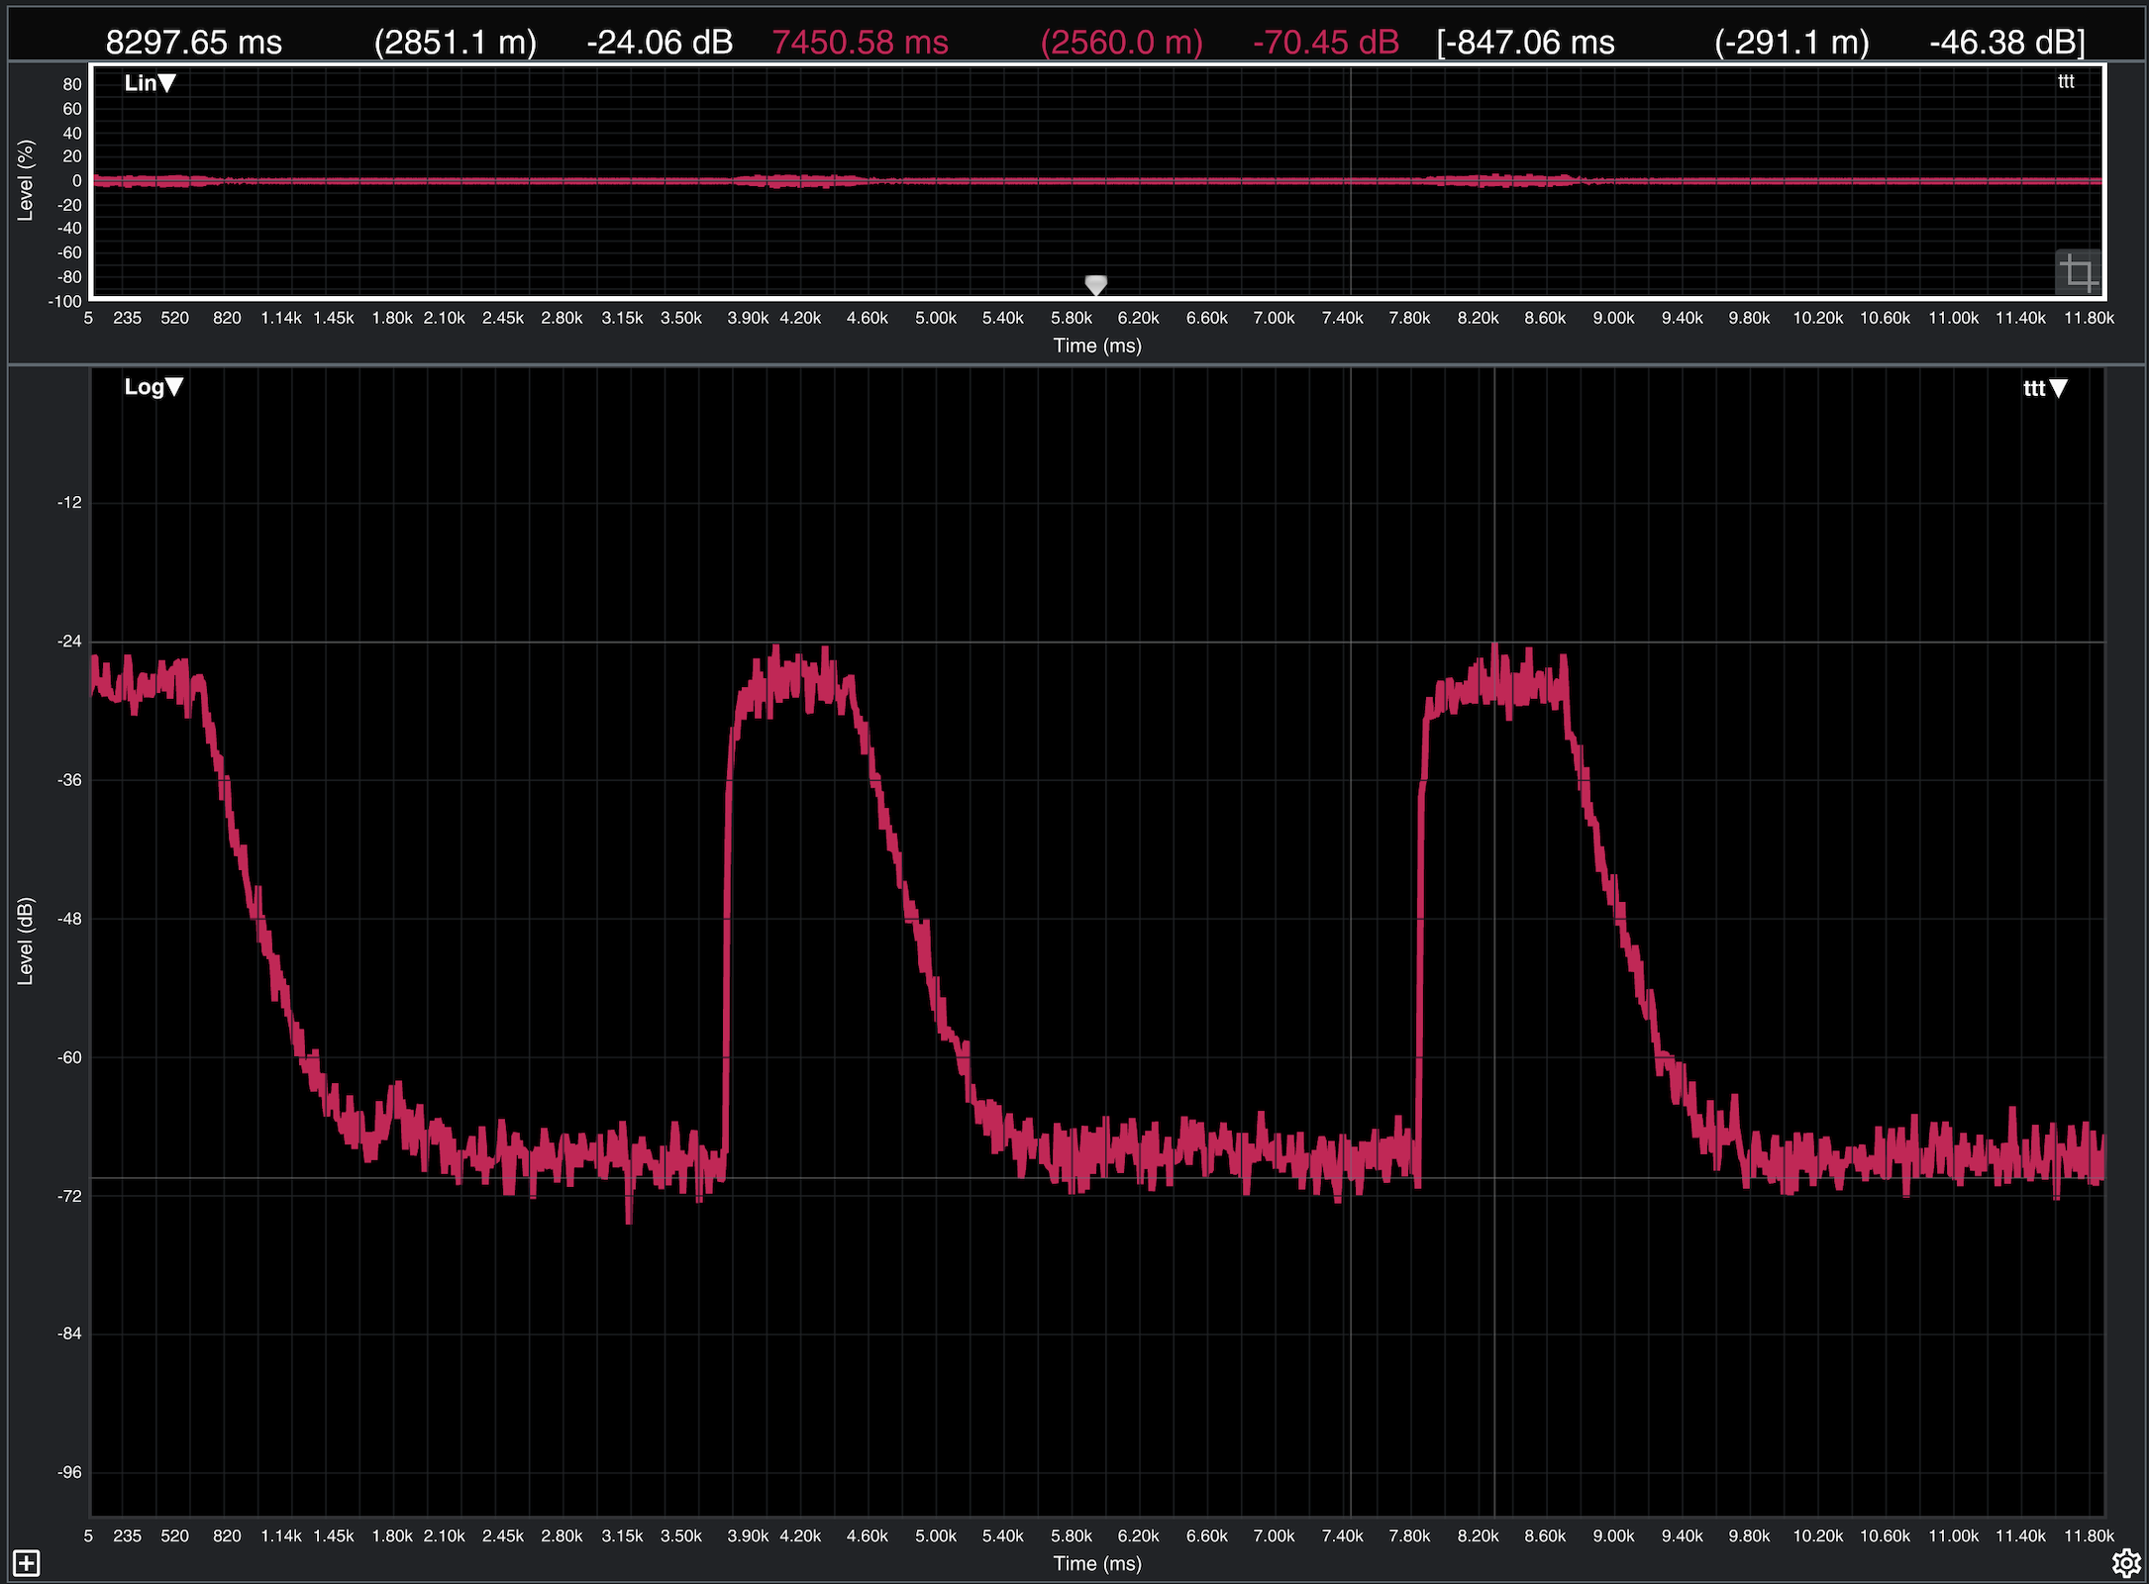The width and height of the screenshot is (2149, 1584).
Task: Click the main graph Time (ms) axis label
Action: (x=1097, y=1563)
